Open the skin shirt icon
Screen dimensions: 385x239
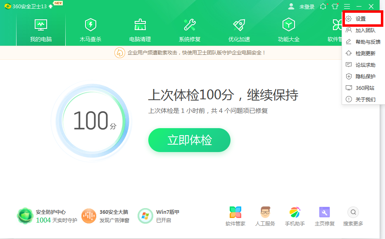click(x=335, y=6)
